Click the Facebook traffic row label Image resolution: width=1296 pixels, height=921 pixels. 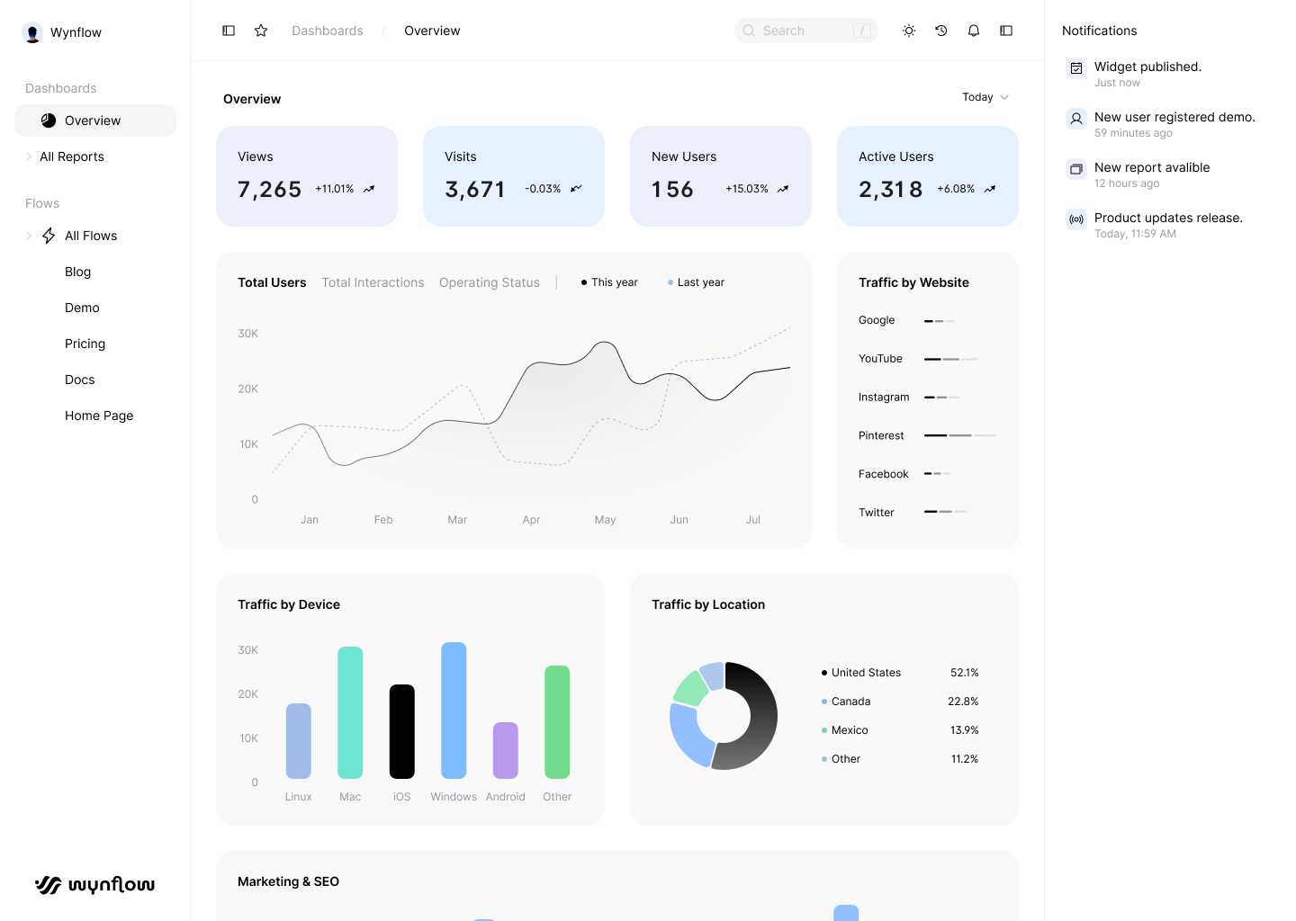[x=884, y=474]
